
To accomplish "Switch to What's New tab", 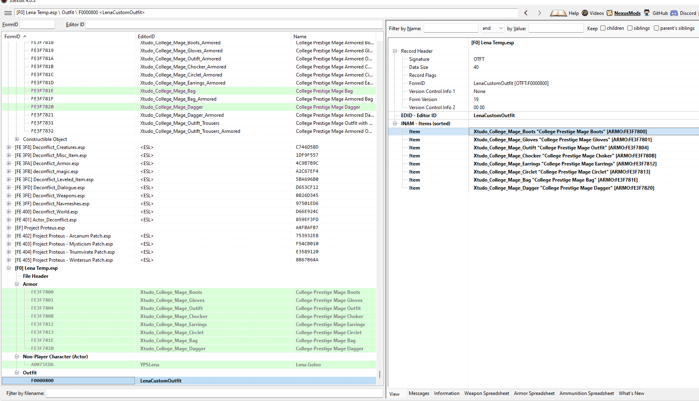I will point(631,393).
